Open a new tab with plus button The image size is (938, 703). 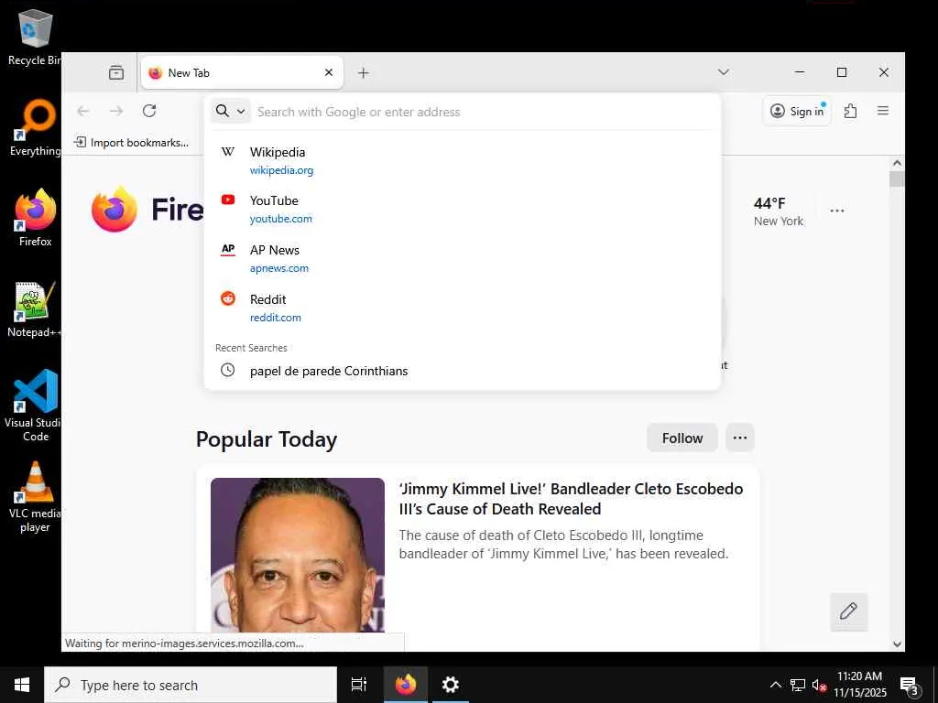pyautogui.click(x=363, y=73)
